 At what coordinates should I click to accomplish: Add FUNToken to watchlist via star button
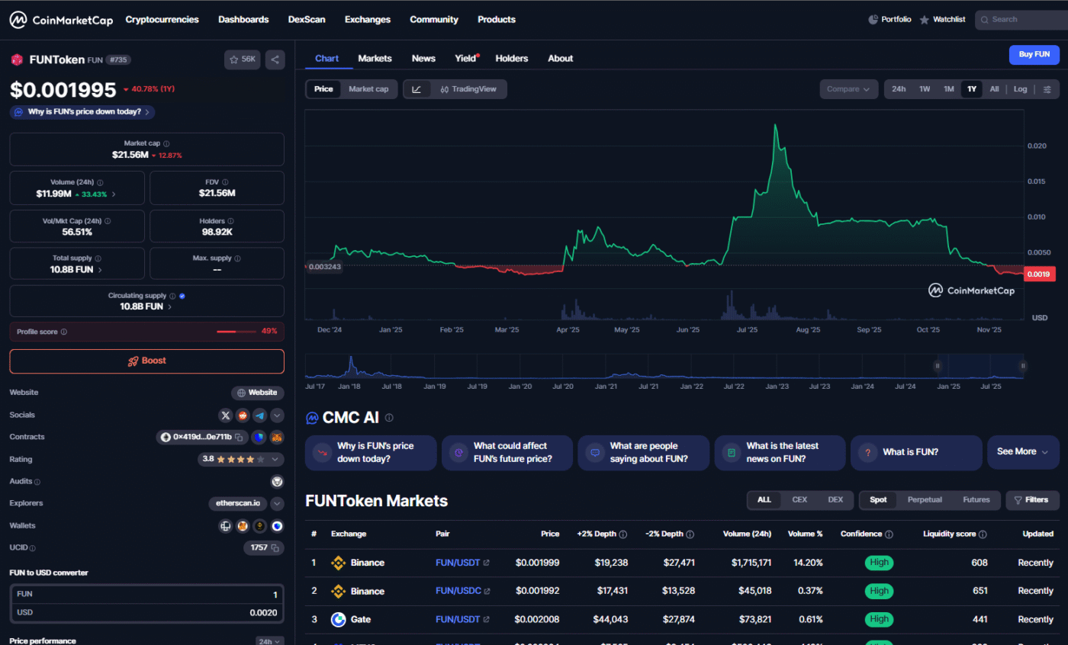coord(243,59)
